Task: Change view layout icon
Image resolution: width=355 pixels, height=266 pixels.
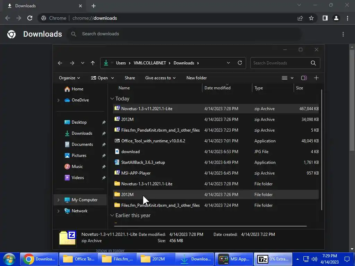Action: (x=285, y=78)
